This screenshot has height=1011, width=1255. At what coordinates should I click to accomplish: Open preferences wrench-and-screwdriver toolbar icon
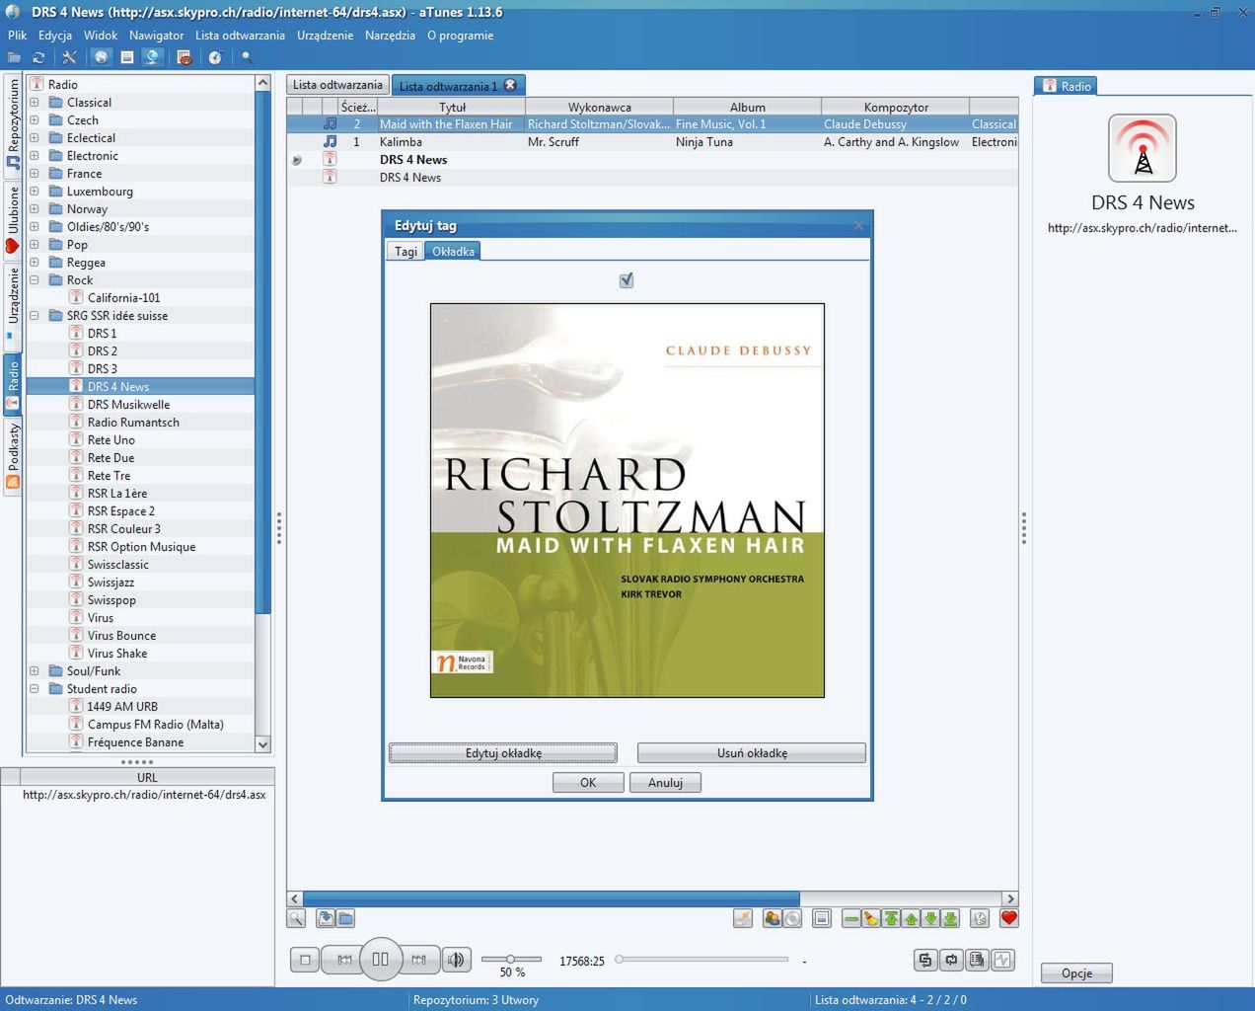click(x=69, y=58)
